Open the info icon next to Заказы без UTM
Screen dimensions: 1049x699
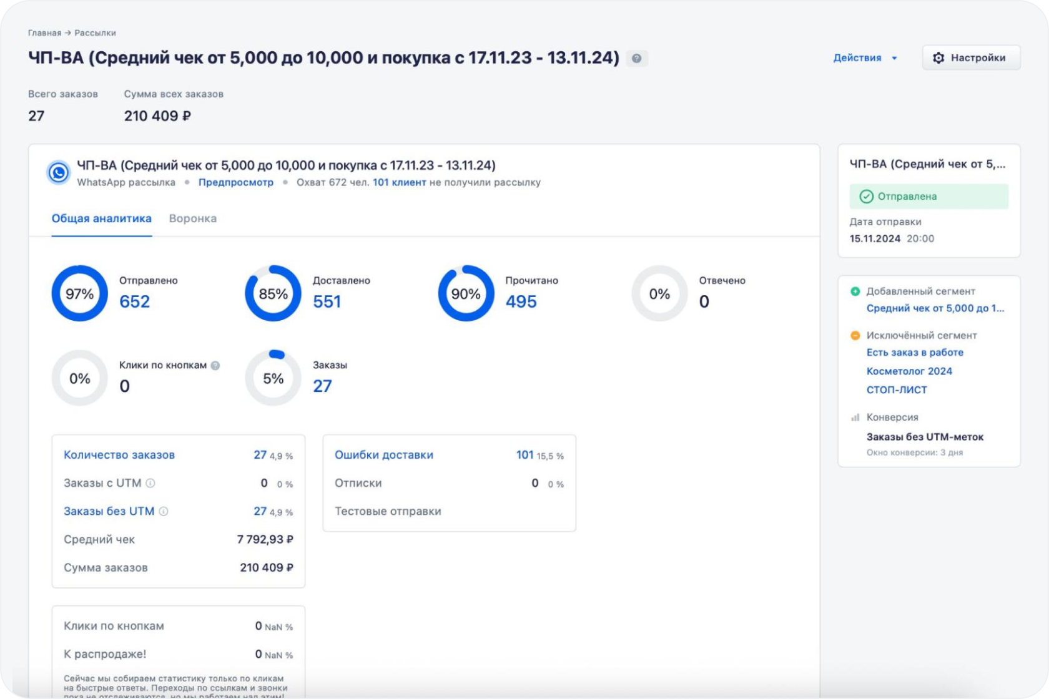[164, 511]
